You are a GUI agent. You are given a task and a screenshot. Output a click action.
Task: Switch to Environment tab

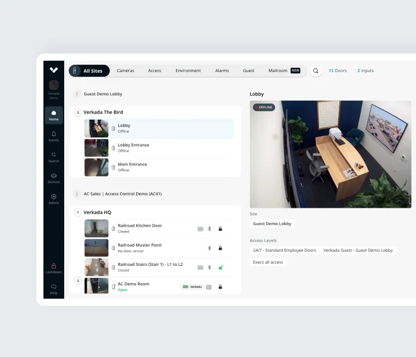pyautogui.click(x=188, y=71)
